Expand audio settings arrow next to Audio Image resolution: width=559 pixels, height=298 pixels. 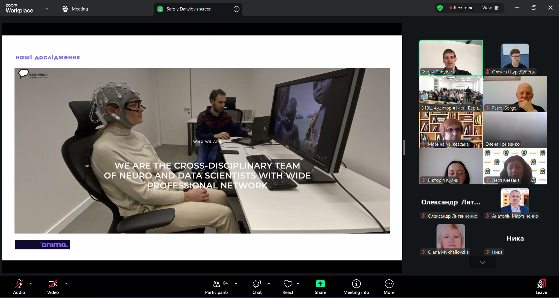pyautogui.click(x=31, y=283)
